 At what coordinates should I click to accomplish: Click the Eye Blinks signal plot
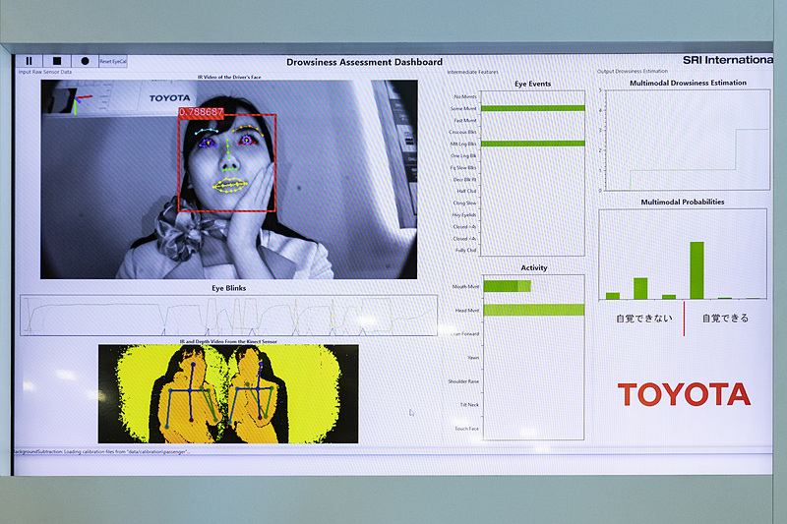[229, 316]
